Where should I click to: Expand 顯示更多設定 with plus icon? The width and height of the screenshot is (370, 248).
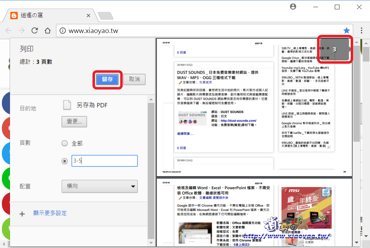click(22, 214)
